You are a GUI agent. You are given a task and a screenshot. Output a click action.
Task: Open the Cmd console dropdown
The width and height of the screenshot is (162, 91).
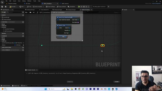click(24, 86)
